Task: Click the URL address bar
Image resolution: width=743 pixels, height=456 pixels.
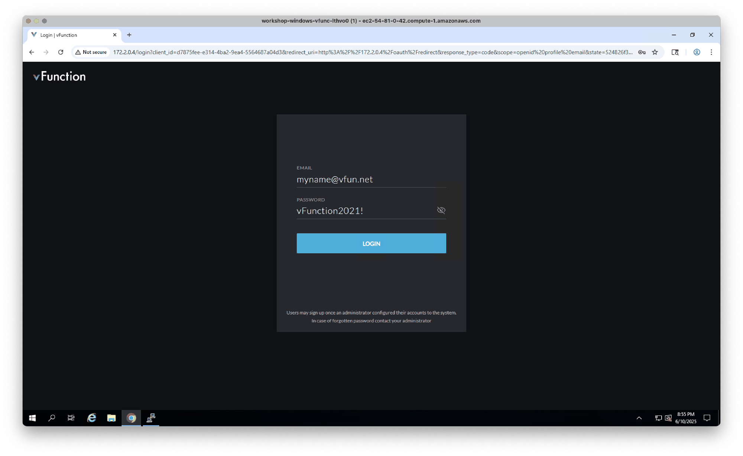Action: coord(372,52)
